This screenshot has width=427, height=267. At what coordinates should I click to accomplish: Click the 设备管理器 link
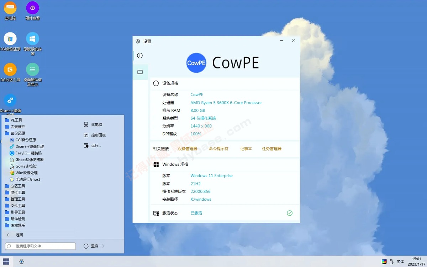point(188,149)
